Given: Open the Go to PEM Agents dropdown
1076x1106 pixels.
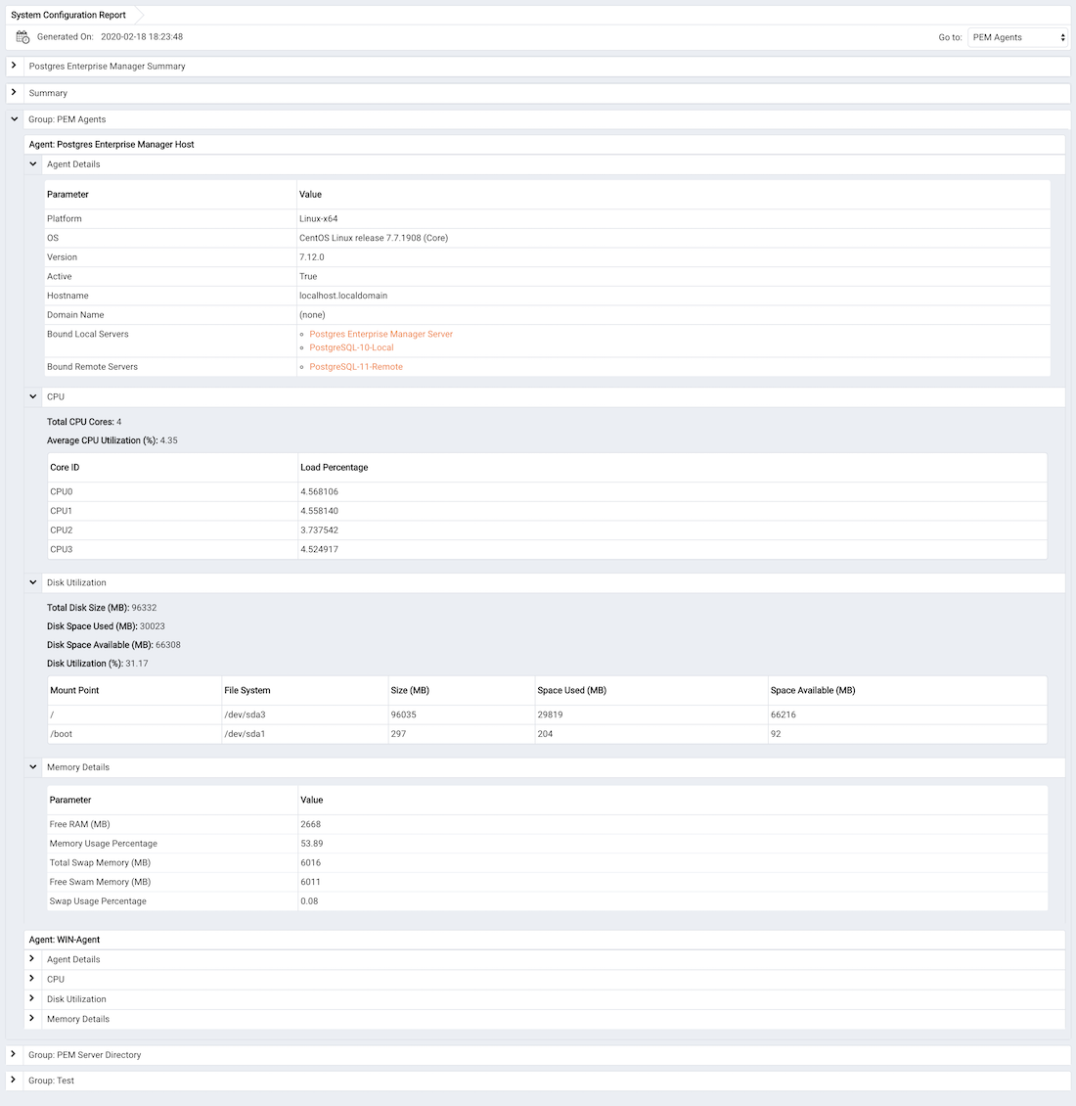Looking at the screenshot, I should click(x=1017, y=37).
